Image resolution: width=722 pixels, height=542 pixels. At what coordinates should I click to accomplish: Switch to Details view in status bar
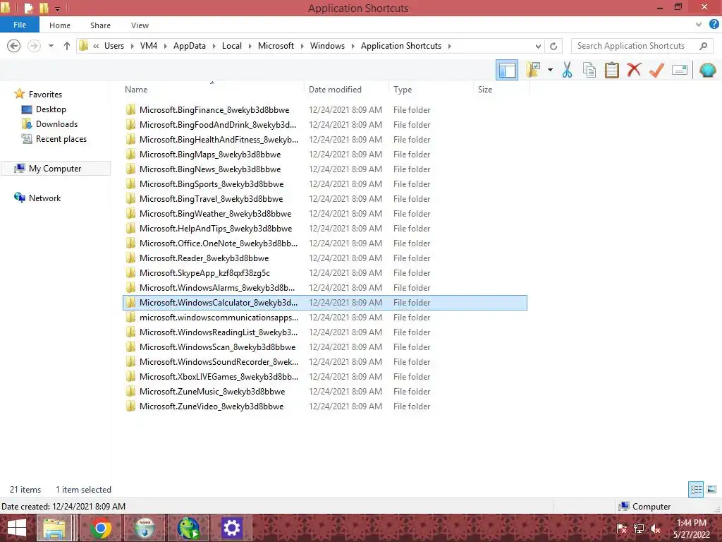pos(696,490)
